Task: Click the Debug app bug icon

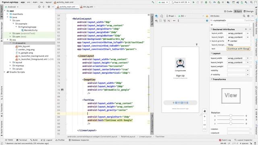Action: (x=206, y=2)
